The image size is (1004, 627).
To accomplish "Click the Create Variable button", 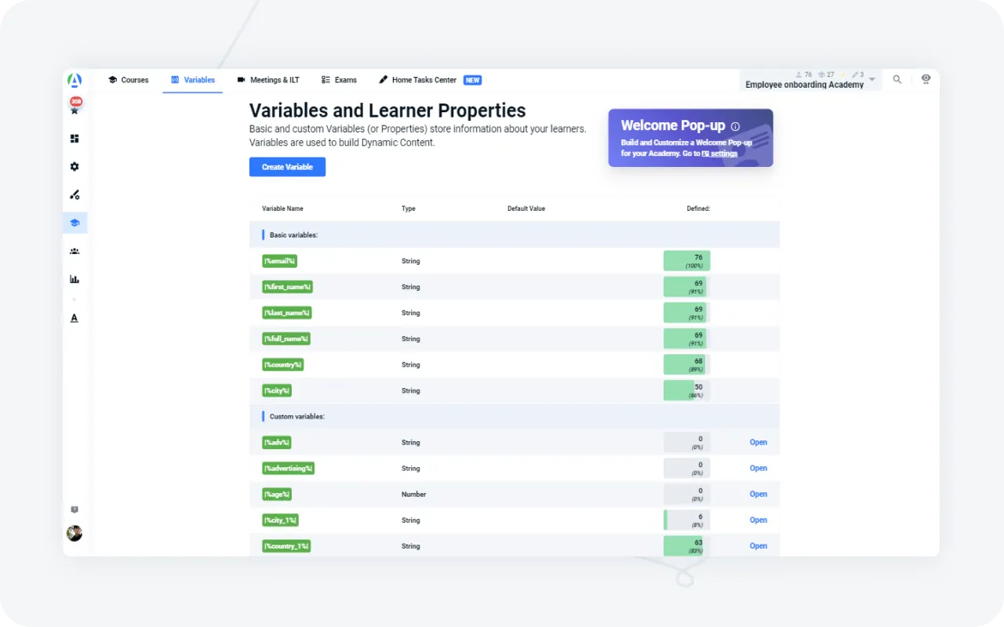I will (287, 167).
